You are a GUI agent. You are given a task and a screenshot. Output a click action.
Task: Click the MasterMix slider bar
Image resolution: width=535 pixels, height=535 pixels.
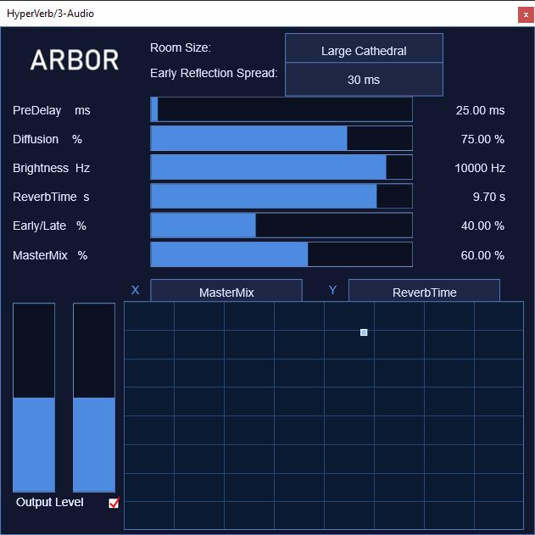281,254
